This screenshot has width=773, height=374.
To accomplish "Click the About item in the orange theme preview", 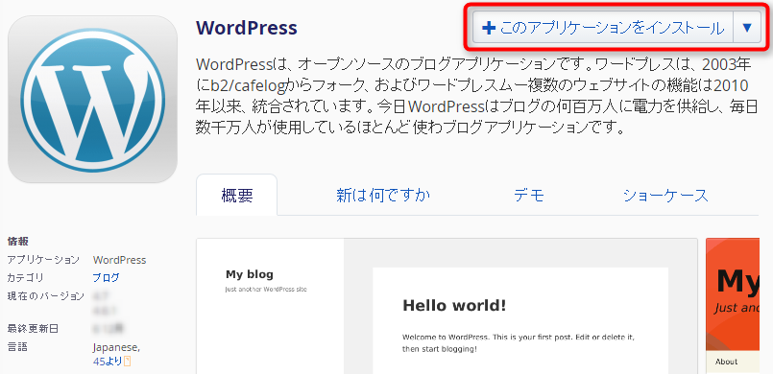I will point(726,362).
